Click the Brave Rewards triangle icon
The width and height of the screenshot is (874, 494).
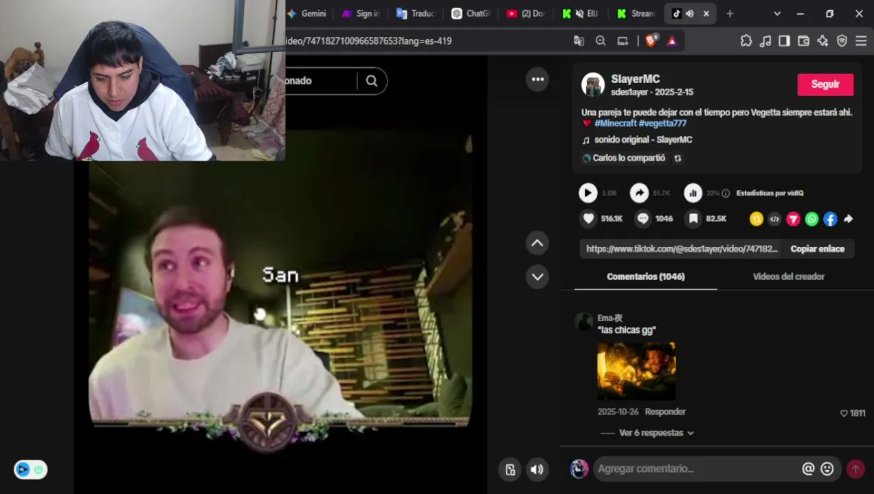(672, 41)
